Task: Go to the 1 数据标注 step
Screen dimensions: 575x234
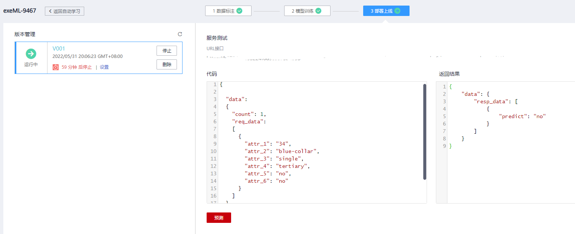Action: click(224, 11)
